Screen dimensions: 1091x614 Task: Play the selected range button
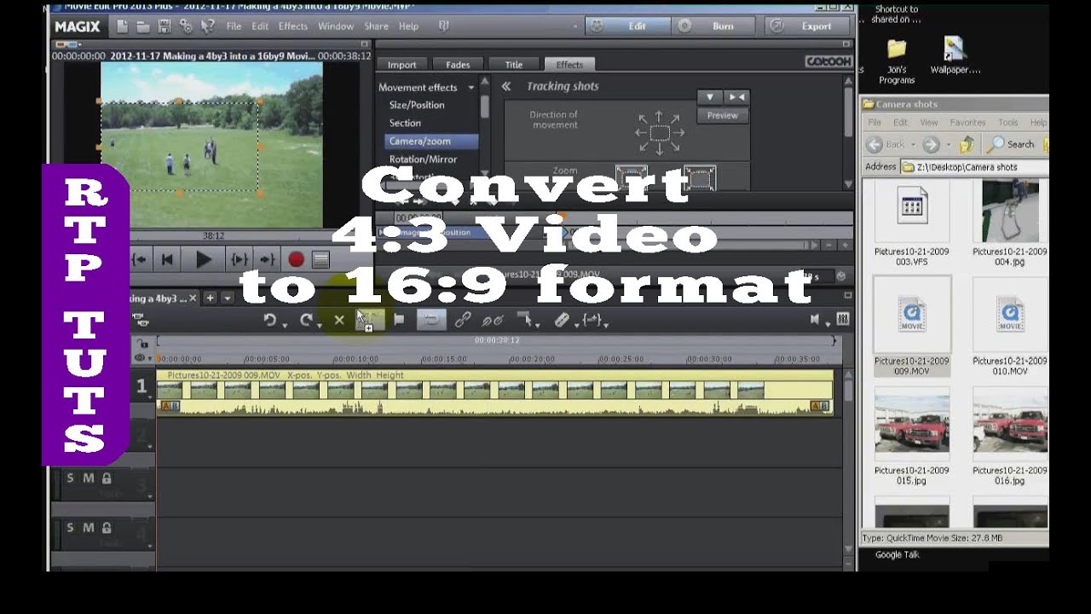[x=240, y=260]
